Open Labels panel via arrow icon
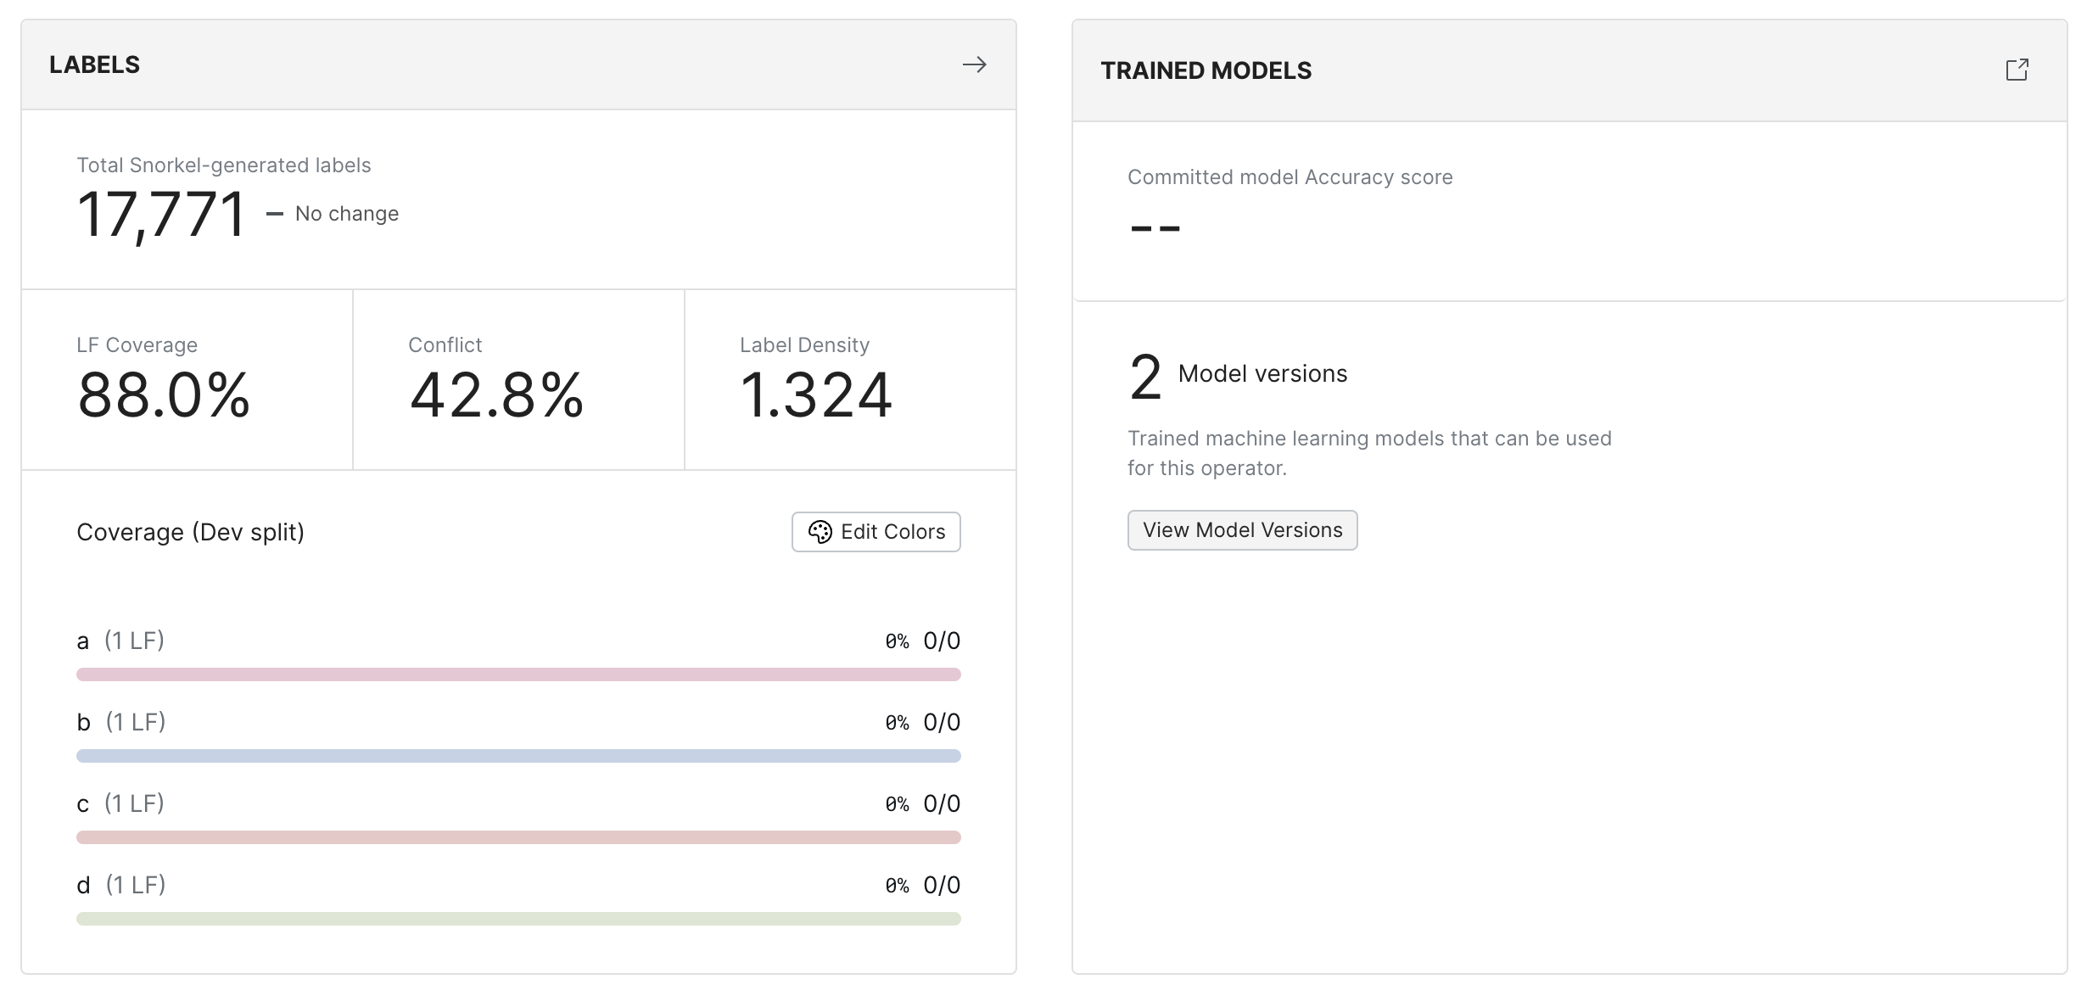2087x996 pixels. pyautogui.click(x=974, y=64)
